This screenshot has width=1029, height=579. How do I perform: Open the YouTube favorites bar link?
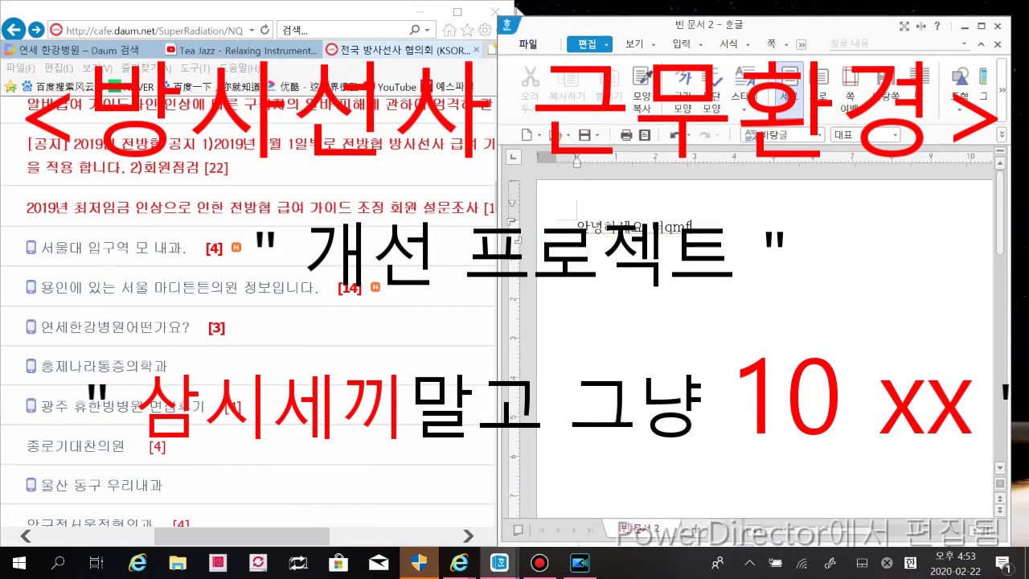coord(389,87)
